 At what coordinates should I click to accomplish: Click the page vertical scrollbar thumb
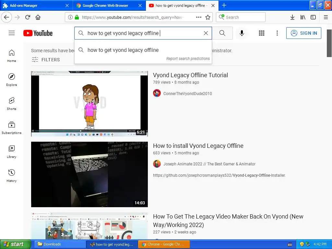[329, 43]
